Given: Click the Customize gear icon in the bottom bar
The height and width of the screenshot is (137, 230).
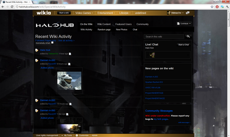Looking at the screenshot, I should coord(77,136).
